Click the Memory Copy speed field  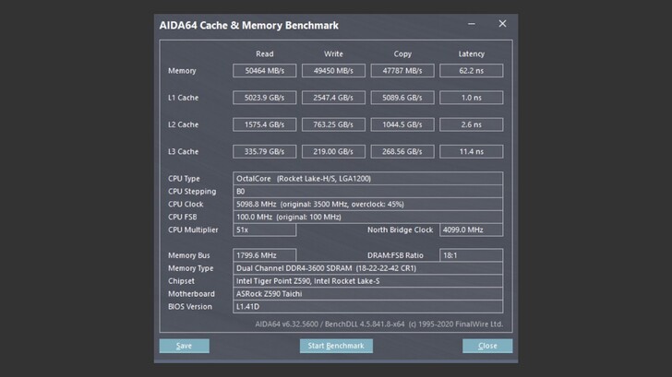(x=402, y=71)
